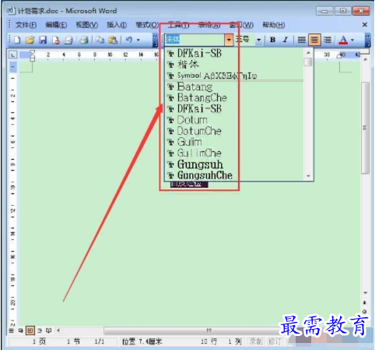Select the Gungsuh font

234,164
